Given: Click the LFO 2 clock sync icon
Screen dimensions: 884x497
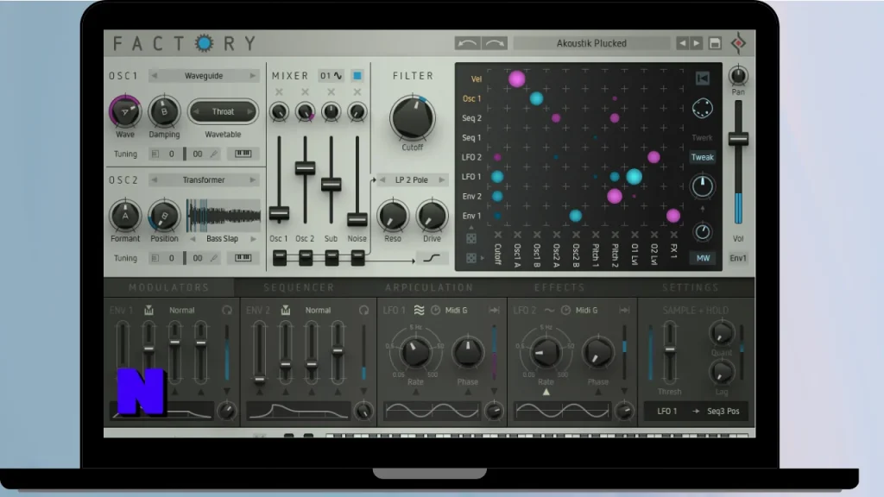Looking at the screenshot, I should pos(565,310).
